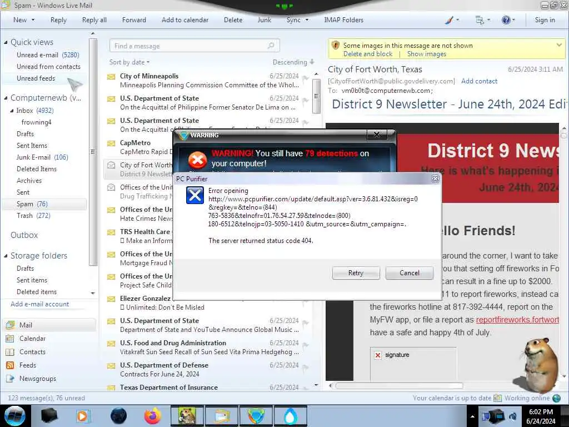Screen dimensions: 569x427
Task: Click flag icon on City of Minneapolis message
Action: point(306,77)
